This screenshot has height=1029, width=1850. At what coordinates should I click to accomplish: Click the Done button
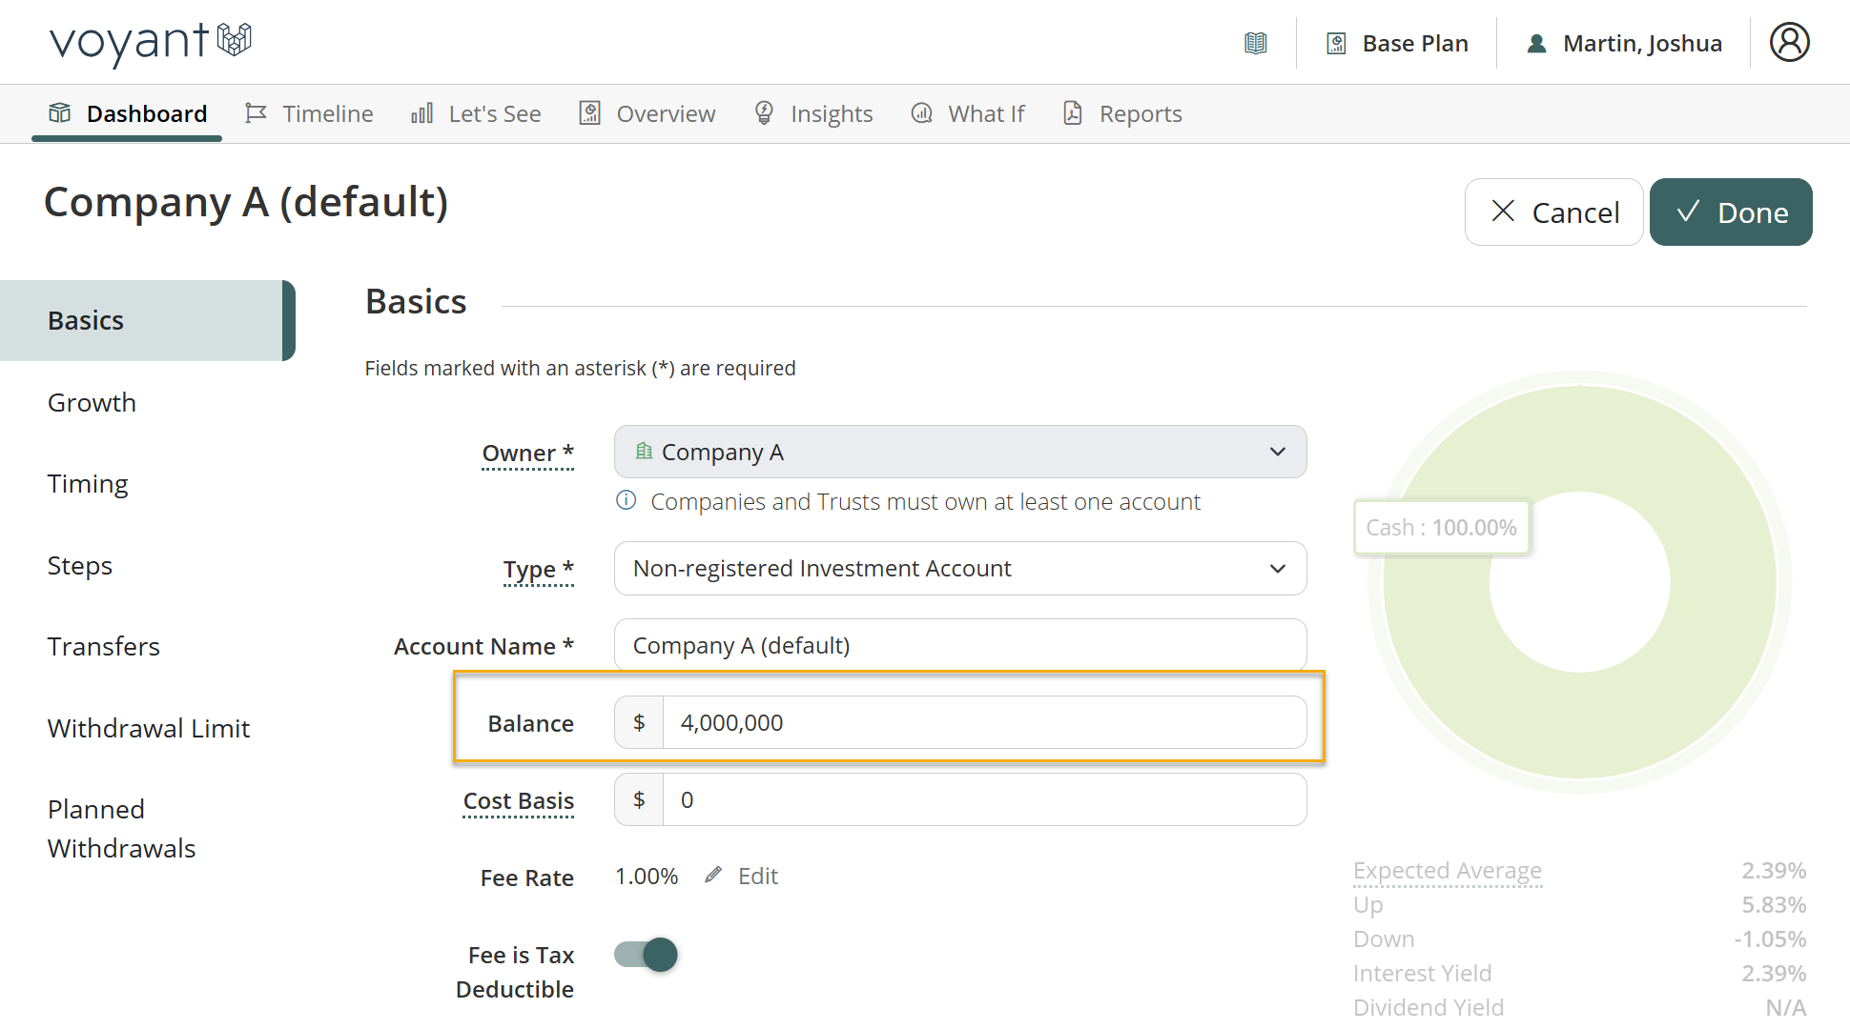tap(1731, 212)
